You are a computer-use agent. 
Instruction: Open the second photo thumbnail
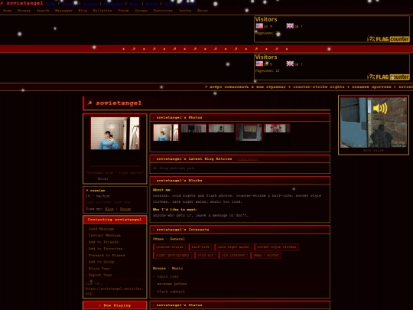(193, 129)
